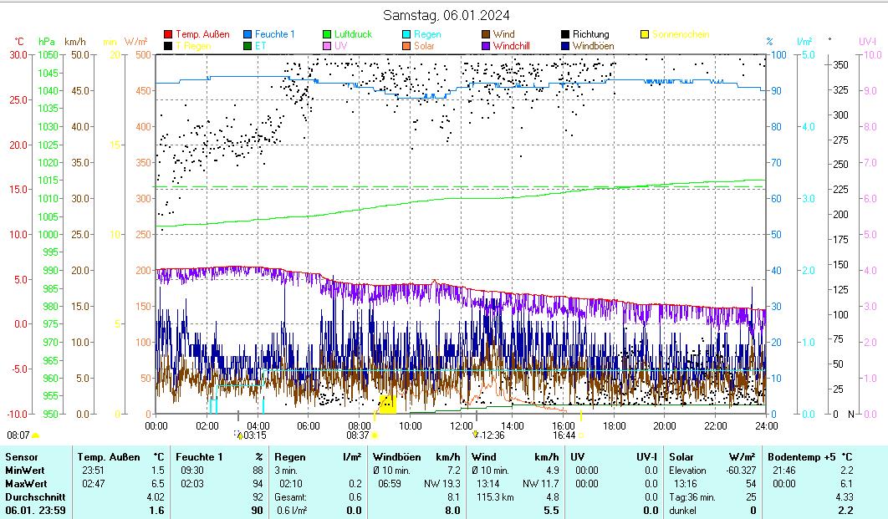Click the yellow Sonnenschein legend square

(x=645, y=34)
